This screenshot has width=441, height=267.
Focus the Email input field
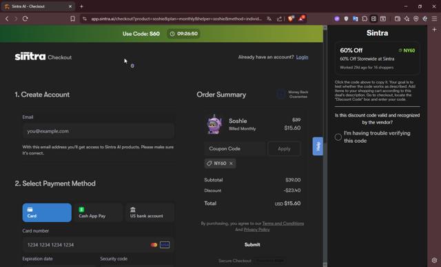[98, 131]
